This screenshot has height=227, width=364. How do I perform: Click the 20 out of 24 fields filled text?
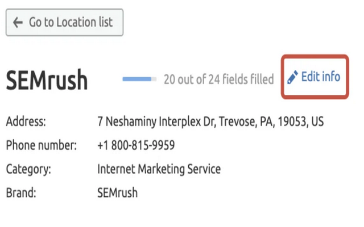[218, 79]
